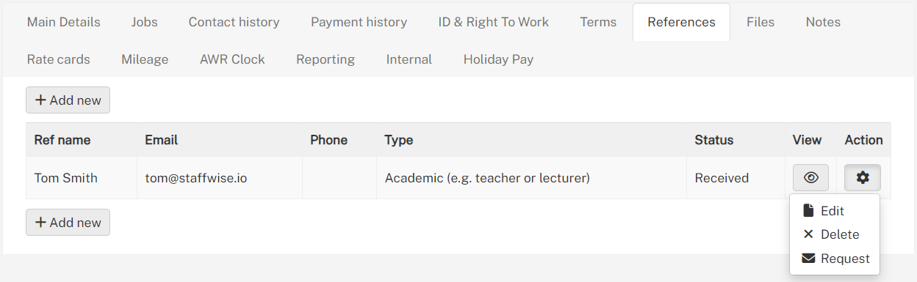Switch to the Notes tab
917x282 pixels.
pos(823,22)
